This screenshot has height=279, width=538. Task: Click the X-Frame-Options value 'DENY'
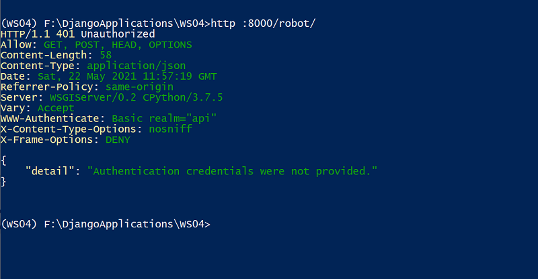[118, 139]
